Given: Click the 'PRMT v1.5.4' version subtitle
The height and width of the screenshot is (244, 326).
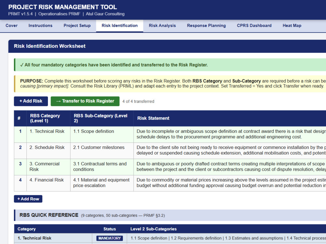Looking at the screenshot, I should 20,14.
